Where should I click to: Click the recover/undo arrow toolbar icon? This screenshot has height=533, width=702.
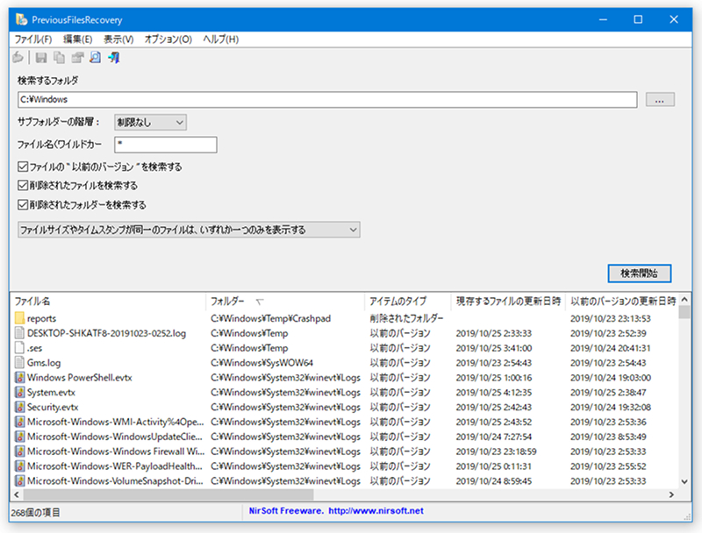coord(18,58)
